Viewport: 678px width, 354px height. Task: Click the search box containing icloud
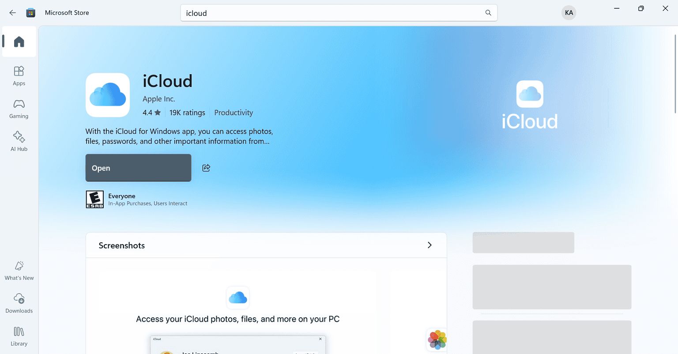pyautogui.click(x=331, y=13)
